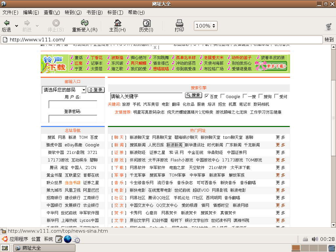Open the window menu icon in title bar
336x252 pixels.
pyautogui.click(x=3, y=4)
